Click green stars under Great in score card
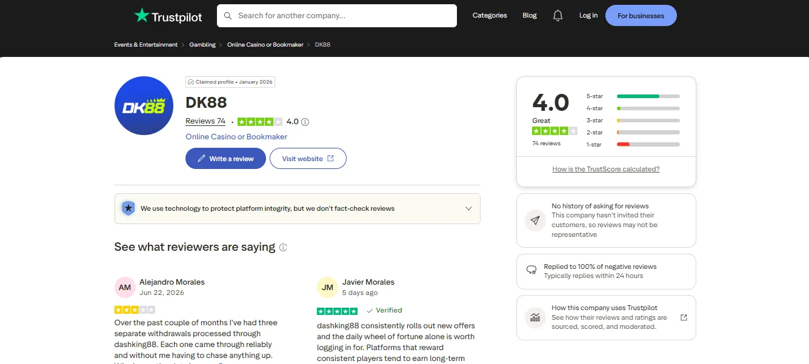Image resolution: width=809 pixels, height=364 pixels. 554,131
